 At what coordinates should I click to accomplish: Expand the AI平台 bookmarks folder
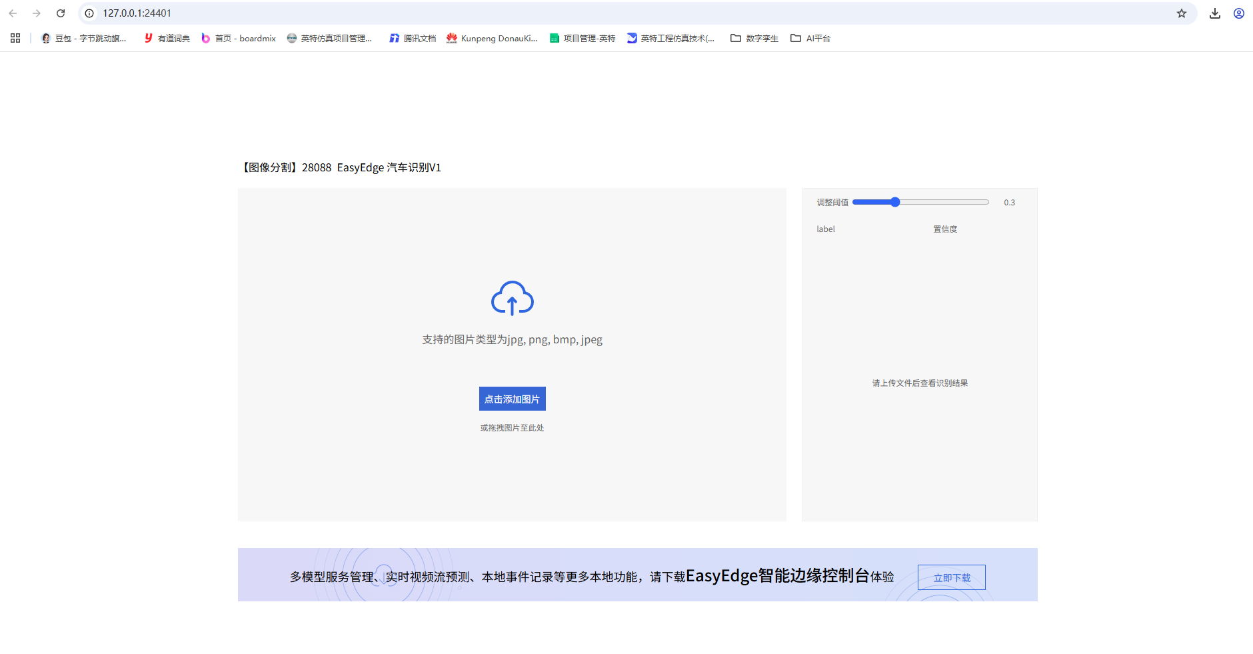(x=810, y=38)
